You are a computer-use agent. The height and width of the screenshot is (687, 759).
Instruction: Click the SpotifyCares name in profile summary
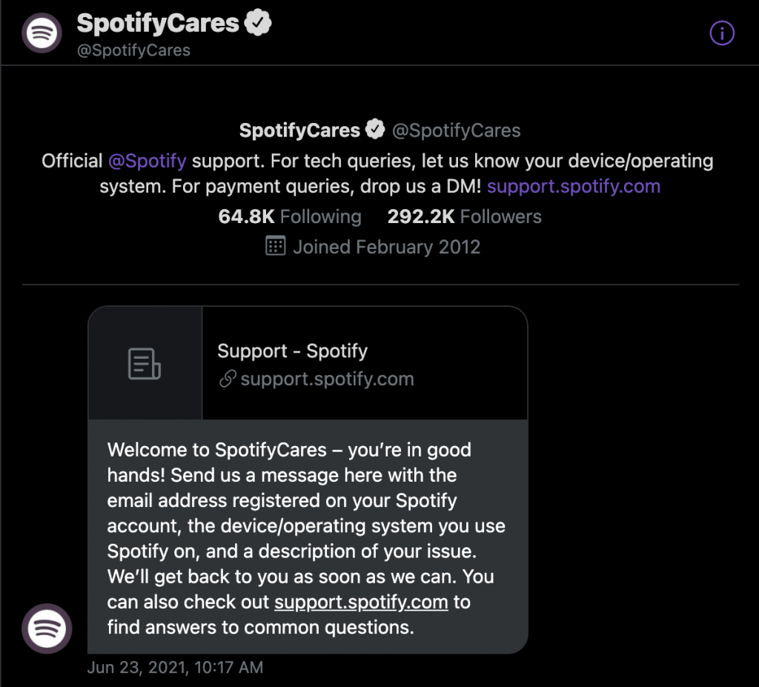point(299,131)
